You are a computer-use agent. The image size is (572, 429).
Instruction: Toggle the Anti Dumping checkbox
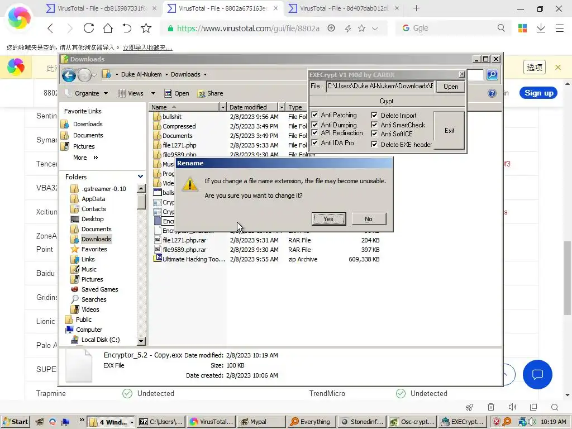tap(314, 125)
